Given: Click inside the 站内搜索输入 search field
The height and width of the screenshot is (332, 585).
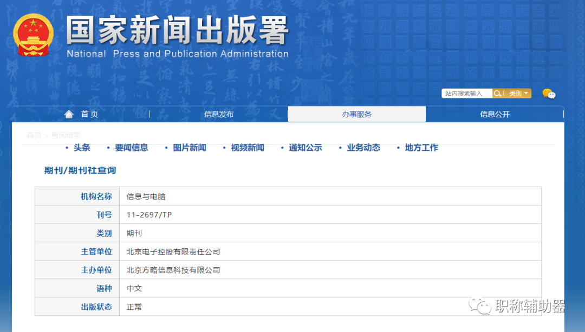Looking at the screenshot, I should (466, 93).
